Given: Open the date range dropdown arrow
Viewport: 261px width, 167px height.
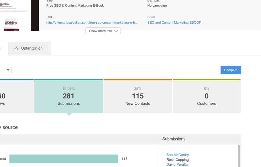Looking at the screenshot, I should (x=8, y=70).
